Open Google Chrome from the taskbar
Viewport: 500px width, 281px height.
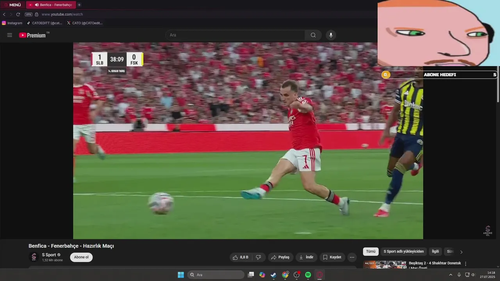coord(285,275)
